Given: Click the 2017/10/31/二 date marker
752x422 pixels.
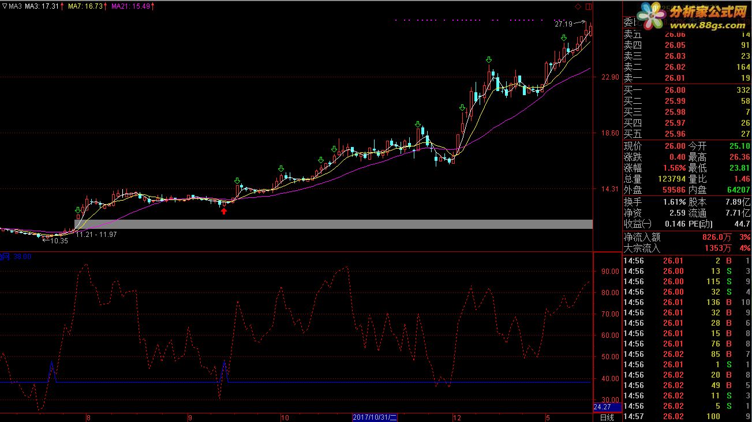Looking at the screenshot, I should (x=375, y=417).
